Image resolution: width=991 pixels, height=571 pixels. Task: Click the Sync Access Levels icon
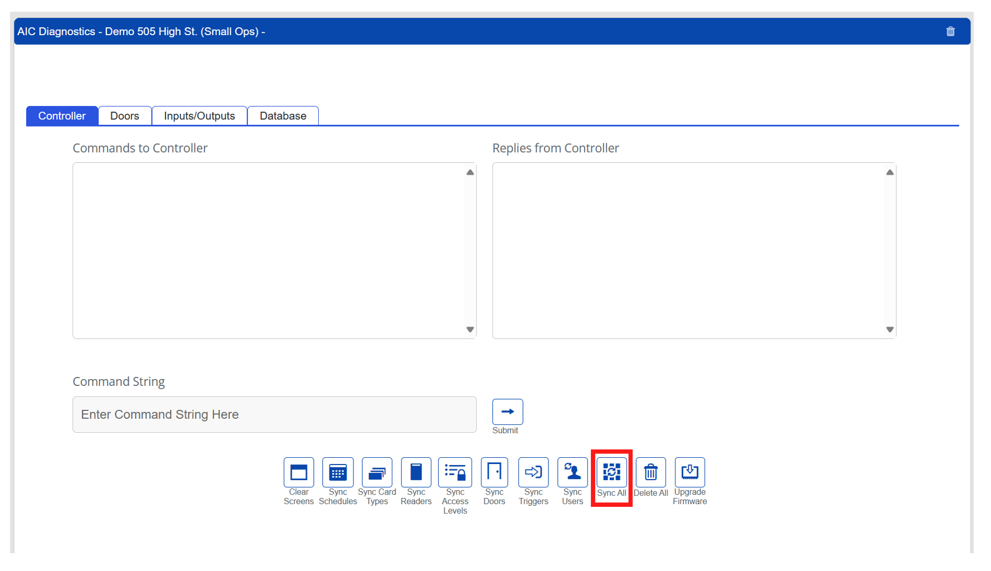coord(455,472)
